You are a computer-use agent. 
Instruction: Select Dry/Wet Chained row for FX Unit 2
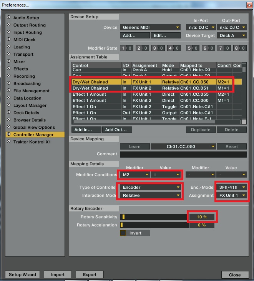click(x=157, y=88)
